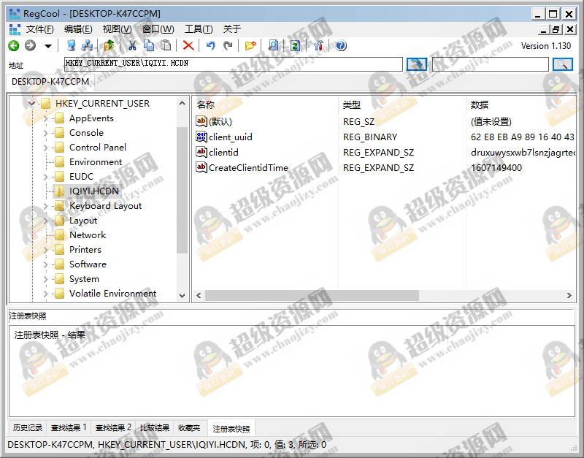Click the red Delete icon on the toolbar

(x=188, y=45)
